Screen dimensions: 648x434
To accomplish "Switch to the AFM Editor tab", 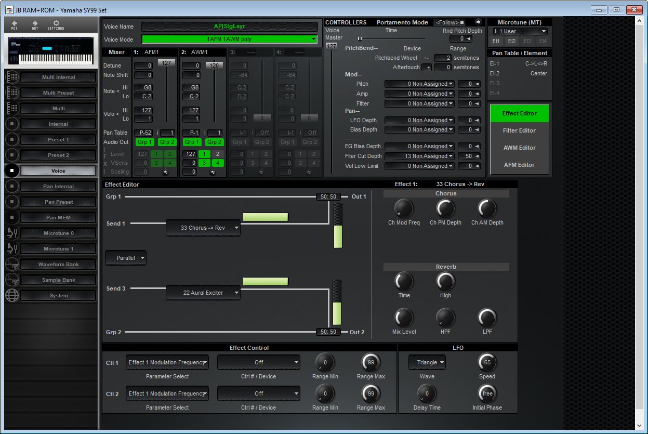I will point(520,165).
